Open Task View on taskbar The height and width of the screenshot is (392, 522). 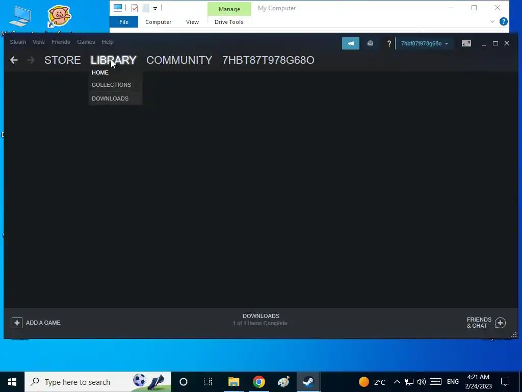point(208,382)
